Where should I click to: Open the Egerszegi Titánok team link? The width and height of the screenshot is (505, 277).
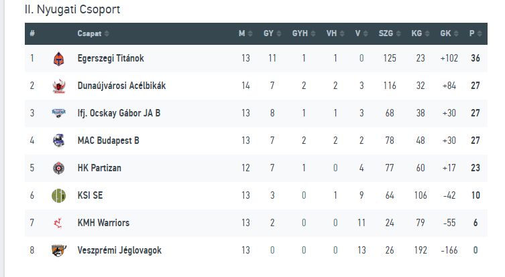pyautogui.click(x=111, y=58)
